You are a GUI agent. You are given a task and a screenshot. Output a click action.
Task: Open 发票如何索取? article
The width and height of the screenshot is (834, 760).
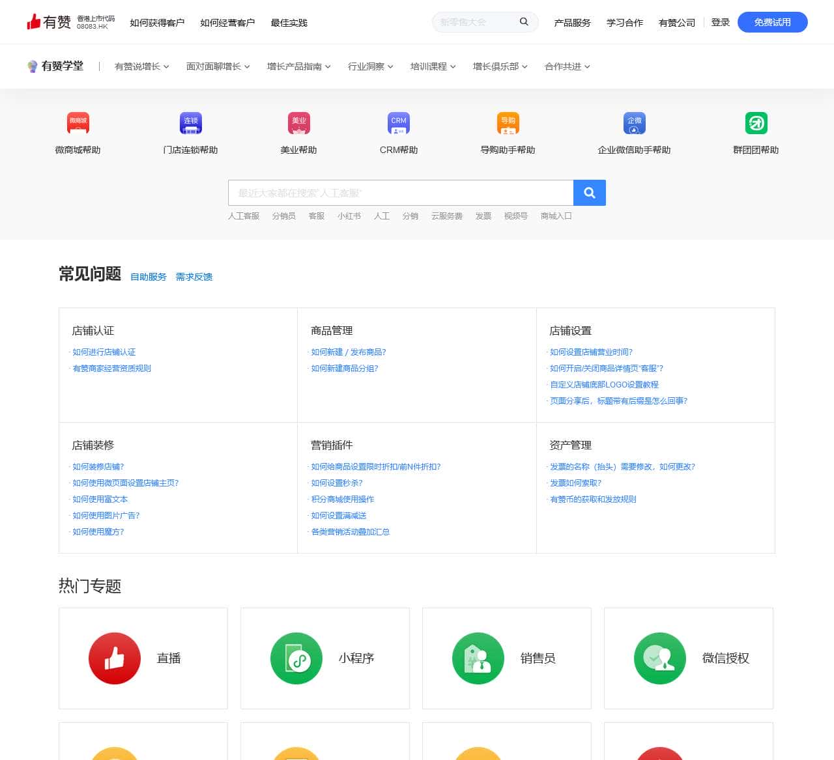tap(576, 483)
